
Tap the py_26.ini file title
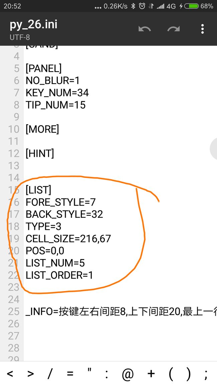click(33, 25)
